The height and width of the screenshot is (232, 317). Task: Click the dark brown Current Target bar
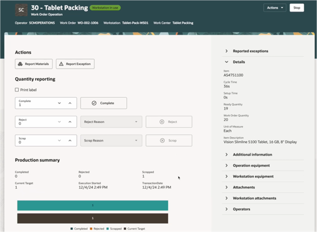pos(93,218)
